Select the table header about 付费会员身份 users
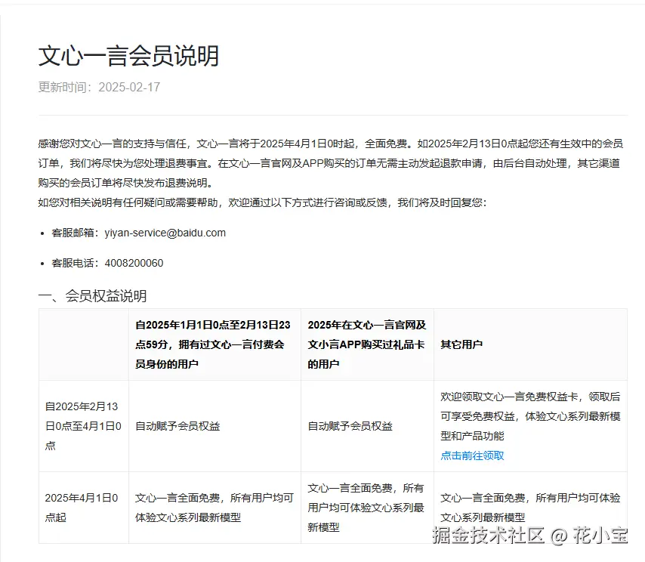This screenshot has width=645, height=562. tap(214, 344)
